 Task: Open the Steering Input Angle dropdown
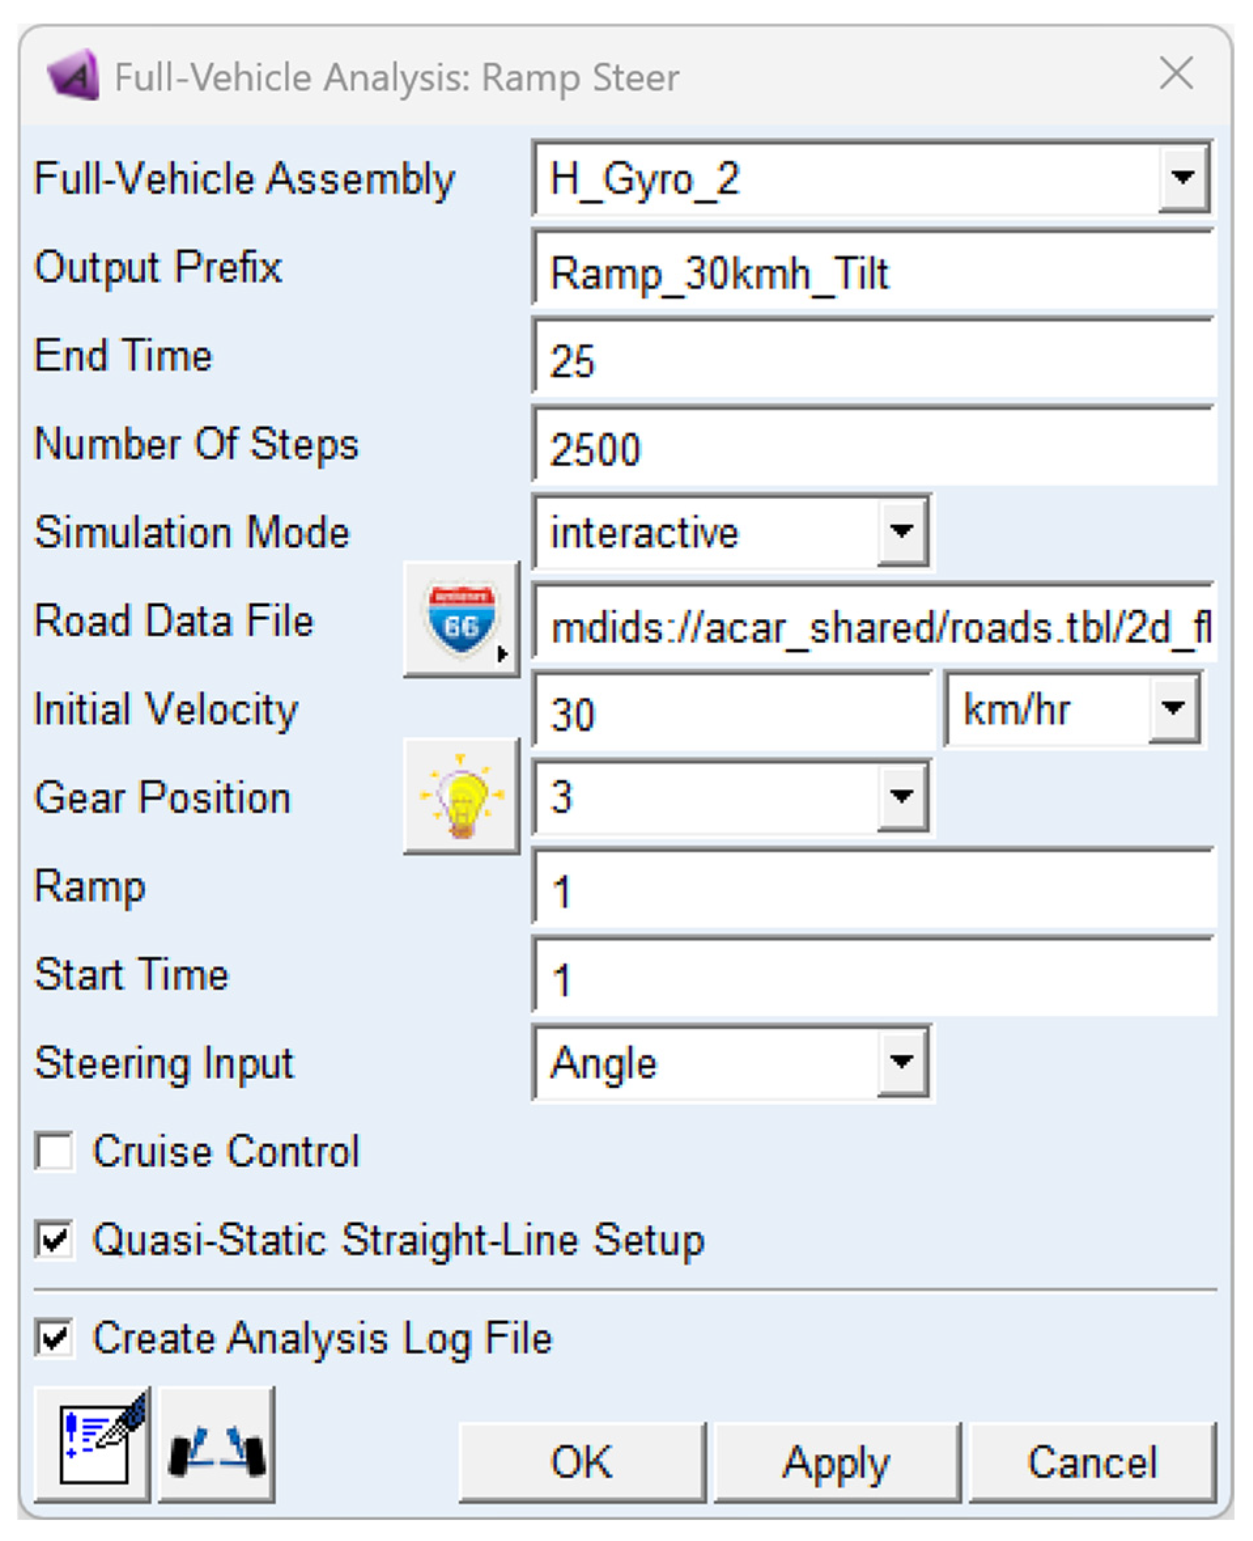tap(901, 1062)
